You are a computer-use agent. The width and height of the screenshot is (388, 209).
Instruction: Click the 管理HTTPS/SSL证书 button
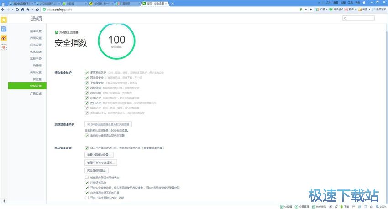click(x=101, y=163)
